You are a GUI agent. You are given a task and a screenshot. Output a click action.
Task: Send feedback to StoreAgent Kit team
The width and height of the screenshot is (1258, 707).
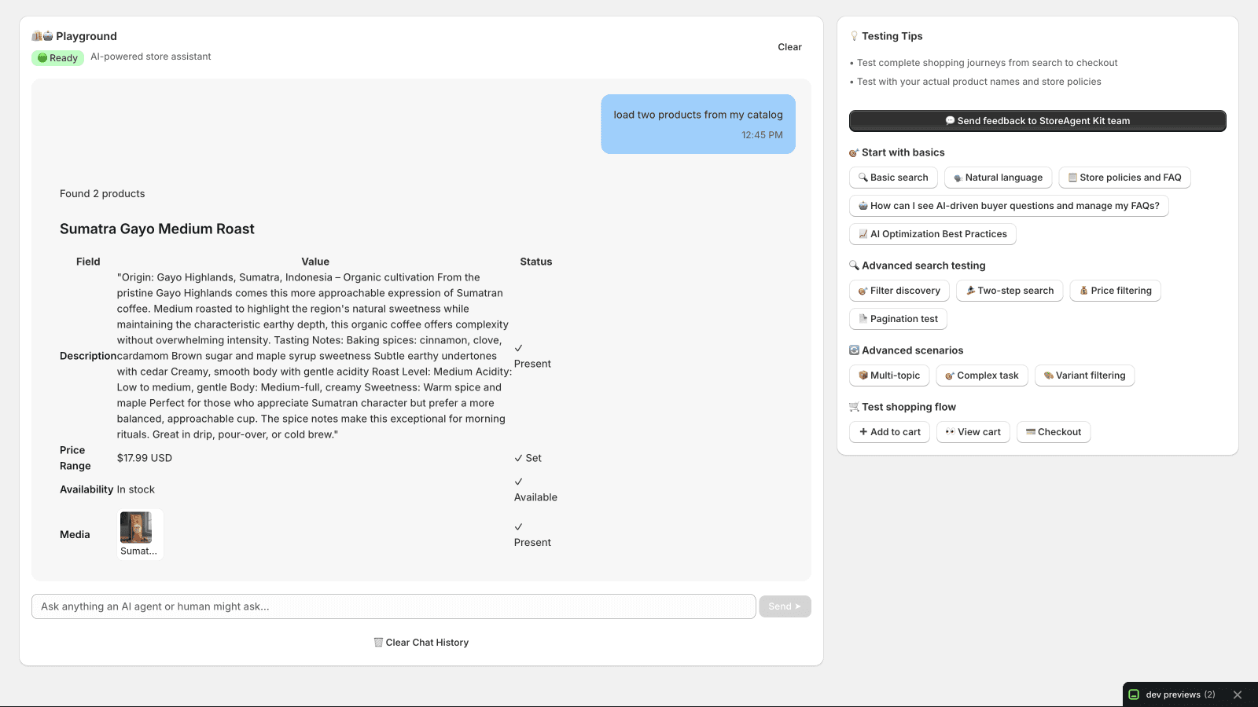click(x=1037, y=121)
